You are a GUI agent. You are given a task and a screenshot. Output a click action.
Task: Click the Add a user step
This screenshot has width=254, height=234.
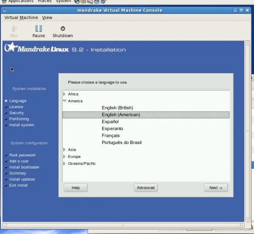tap(19, 161)
